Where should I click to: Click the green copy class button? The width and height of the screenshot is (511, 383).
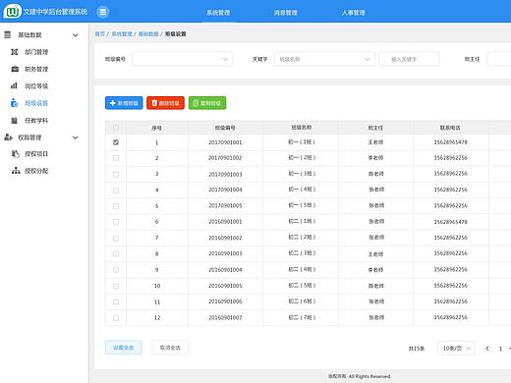pos(207,103)
